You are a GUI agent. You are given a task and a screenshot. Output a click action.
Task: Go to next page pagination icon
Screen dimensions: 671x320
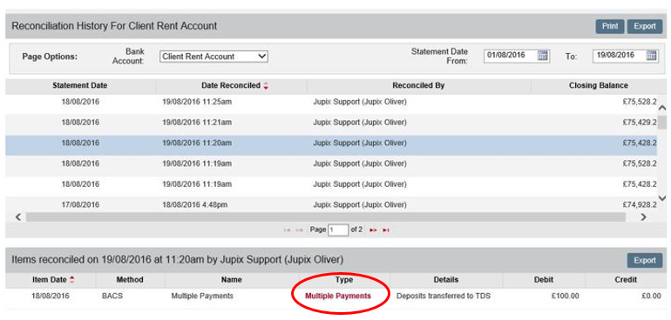pyautogui.click(x=373, y=230)
